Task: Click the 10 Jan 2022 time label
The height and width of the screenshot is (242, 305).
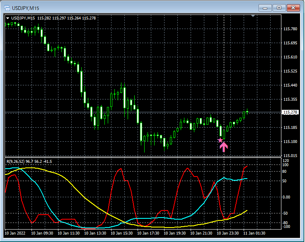Action: tap(15, 233)
